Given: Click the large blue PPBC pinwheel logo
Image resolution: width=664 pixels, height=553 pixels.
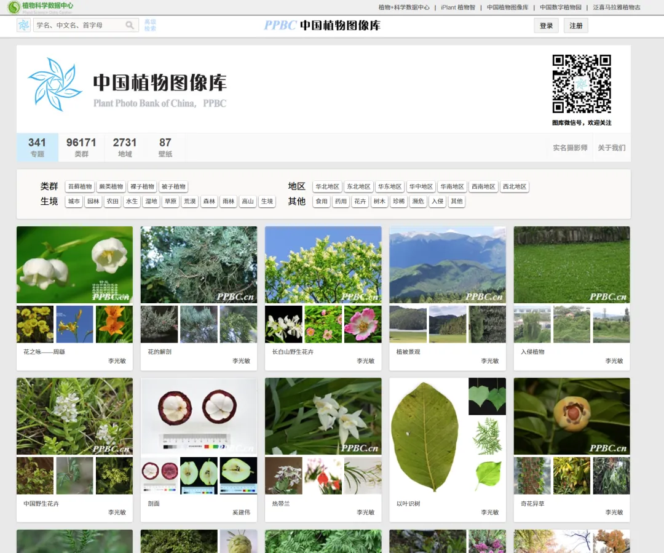Looking at the screenshot, I should click(x=55, y=84).
